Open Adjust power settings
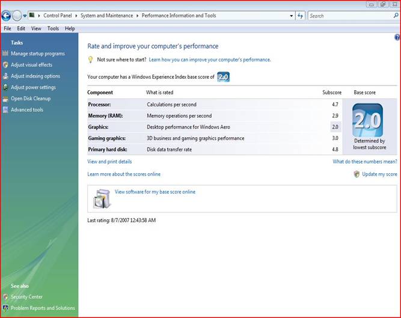The width and height of the screenshot is (401, 318). (33, 87)
